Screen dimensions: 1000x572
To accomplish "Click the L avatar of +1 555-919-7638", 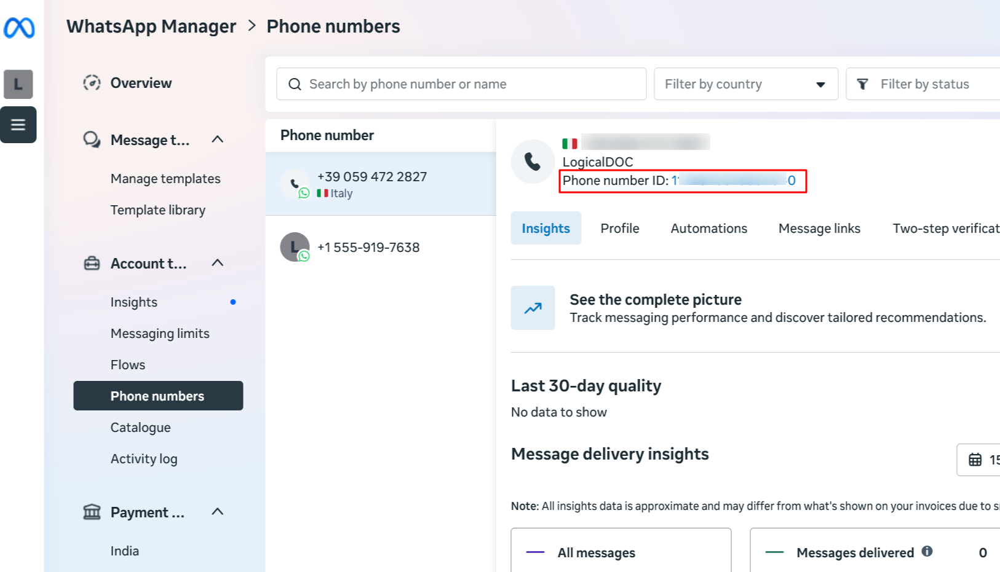I will pos(295,247).
